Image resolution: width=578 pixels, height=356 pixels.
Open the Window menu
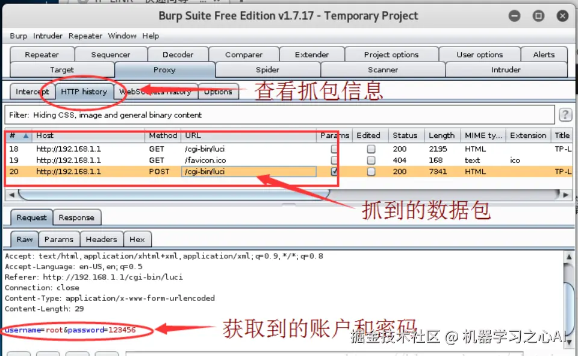tap(122, 36)
